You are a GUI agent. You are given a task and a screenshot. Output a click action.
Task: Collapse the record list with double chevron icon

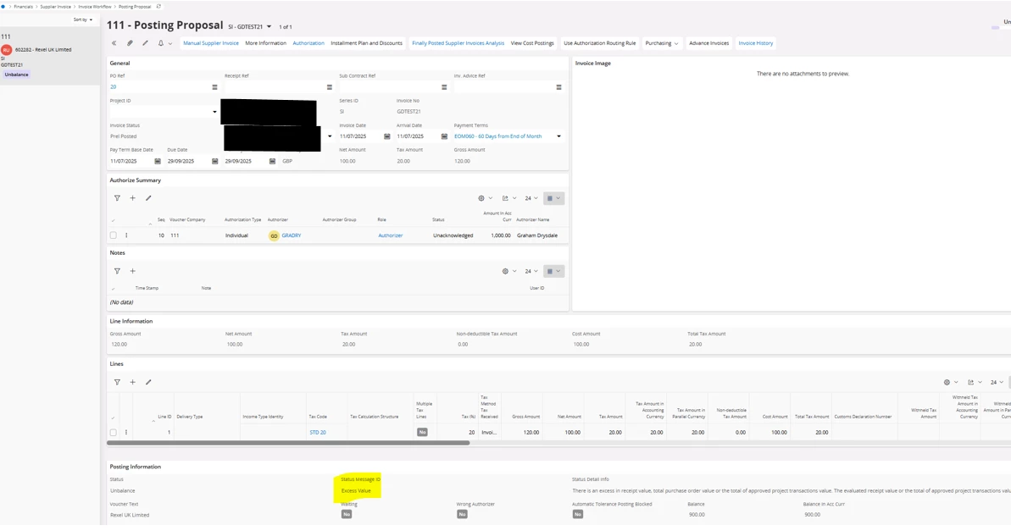(x=114, y=43)
